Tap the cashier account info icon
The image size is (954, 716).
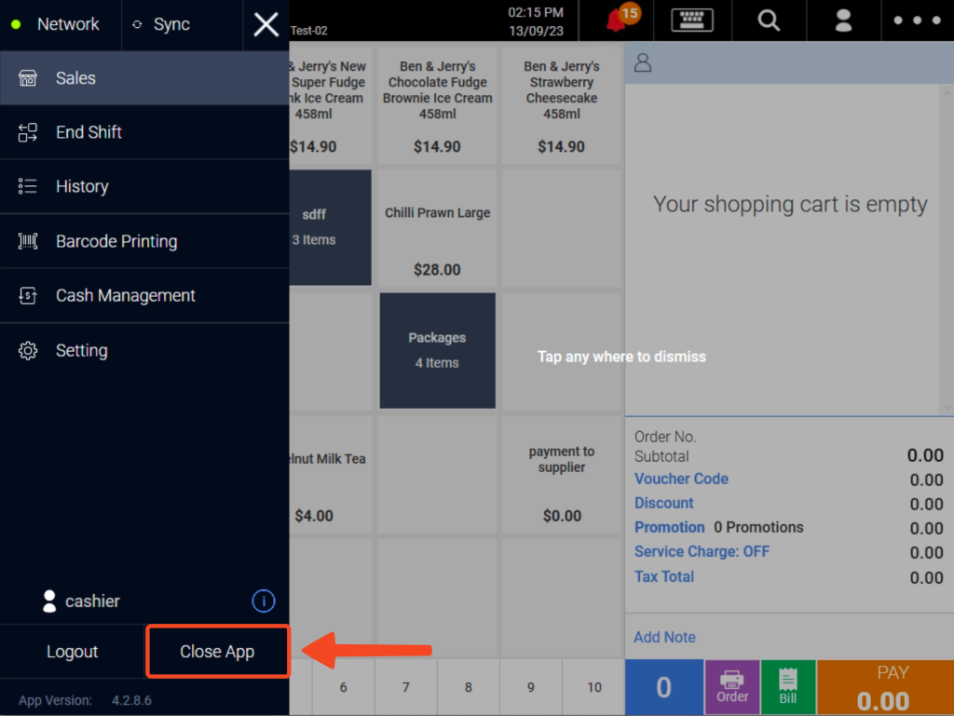pyautogui.click(x=263, y=601)
